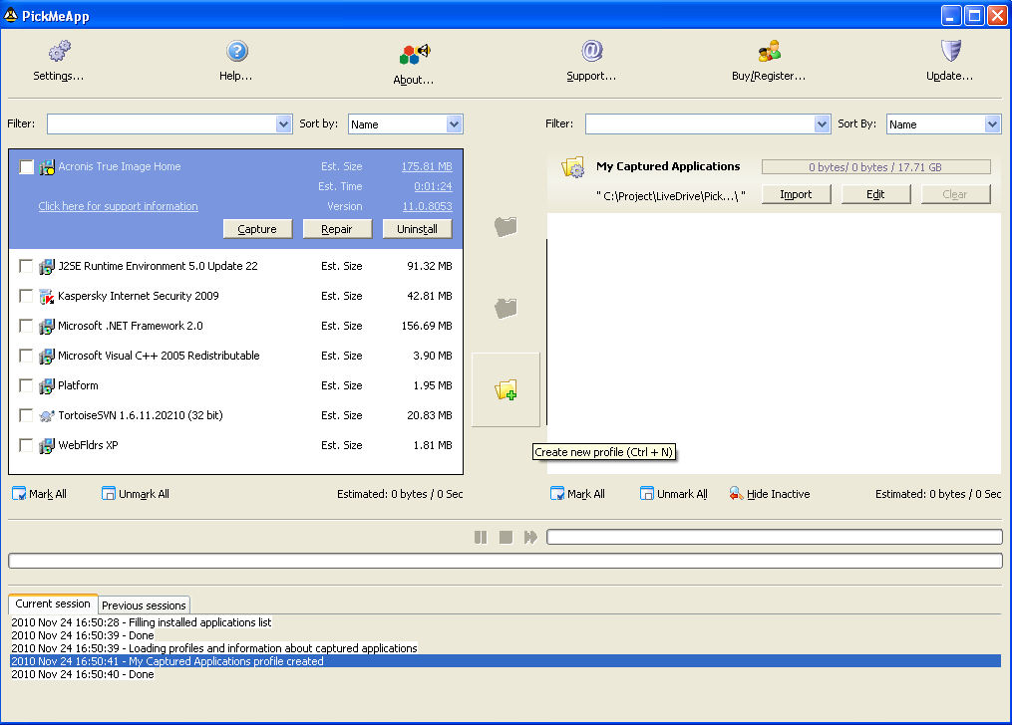Select the 'Loading profiles and information' log entry
Viewport: 1012px width, 725px height.
[x=214, y=648]
